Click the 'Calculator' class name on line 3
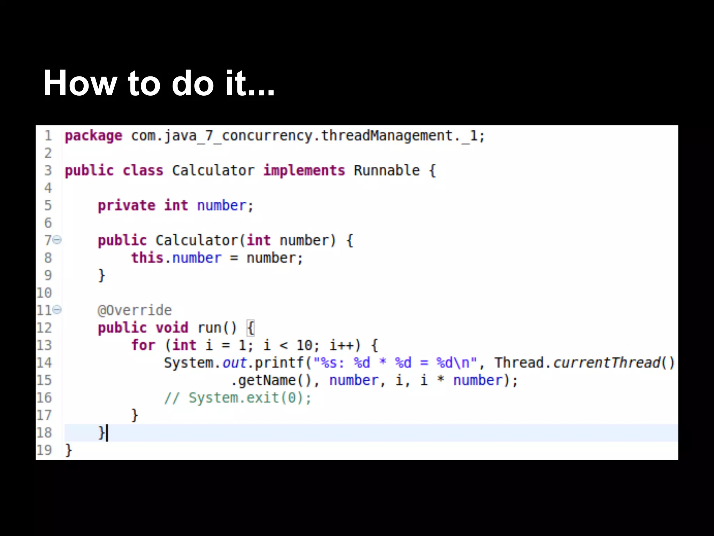The height and width of the screenshot is (536, 714). click(213, 171)
